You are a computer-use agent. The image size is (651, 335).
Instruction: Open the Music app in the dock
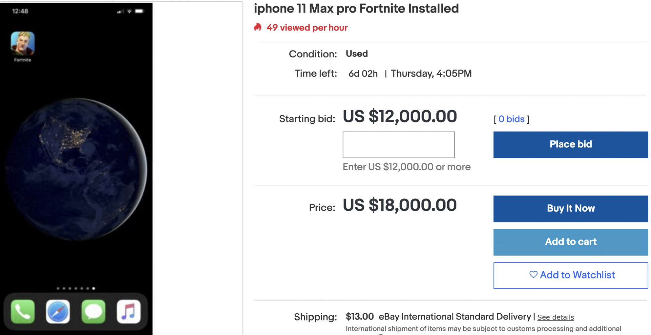pyautogui.click(x=129, y=311)
